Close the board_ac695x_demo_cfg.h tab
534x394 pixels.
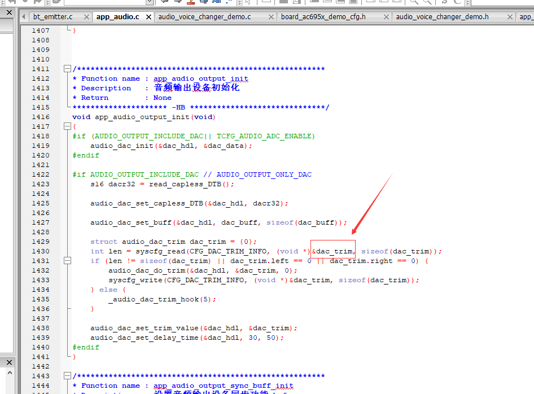[x=386, y=17]
